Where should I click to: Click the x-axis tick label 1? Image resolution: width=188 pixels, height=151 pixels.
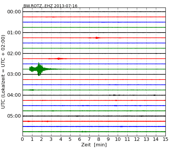tap(32, 139)
